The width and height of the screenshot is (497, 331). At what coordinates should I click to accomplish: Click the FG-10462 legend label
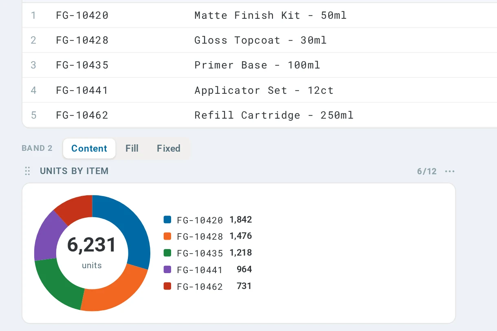200,287
